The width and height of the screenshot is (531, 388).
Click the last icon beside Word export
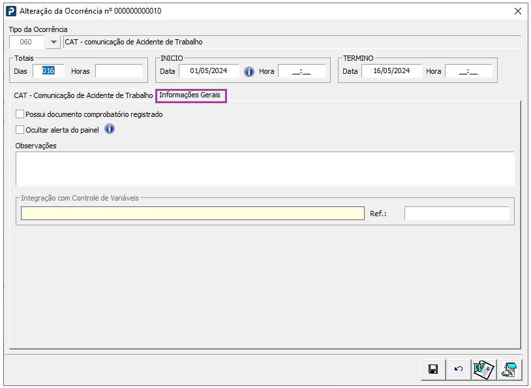tap(509, 369)
